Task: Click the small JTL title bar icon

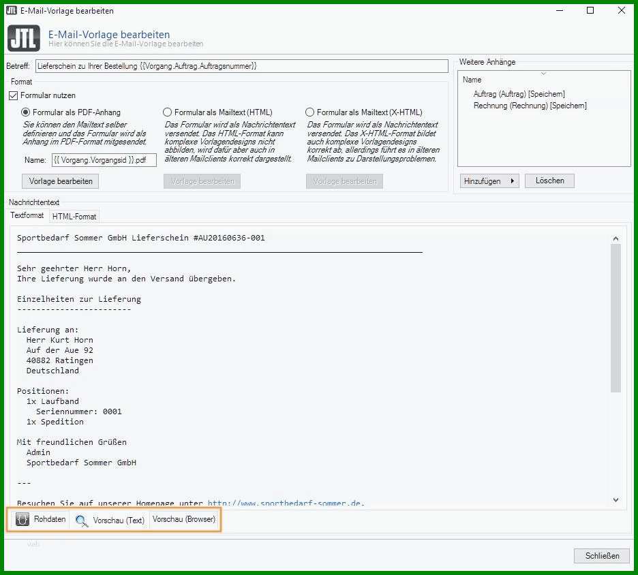Action: point(12,11)
